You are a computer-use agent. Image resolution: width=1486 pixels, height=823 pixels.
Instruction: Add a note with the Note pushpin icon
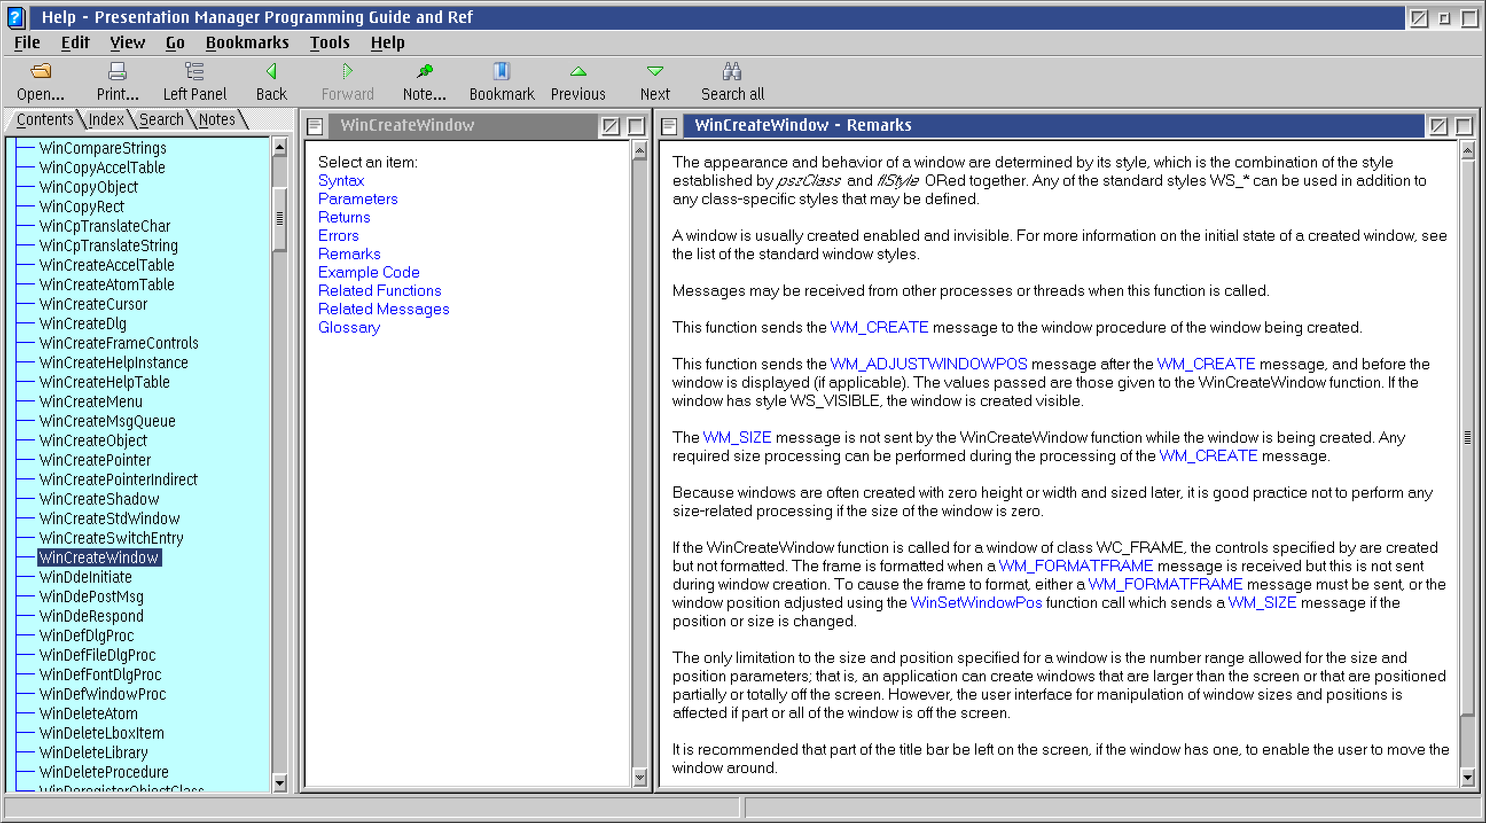(425, 72)
